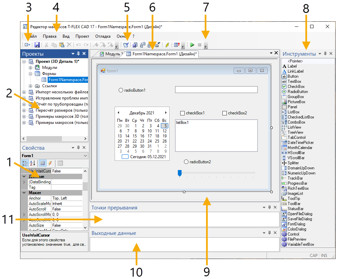Tick the checkBox1 checkbox on the form

[x=183, y=113]
